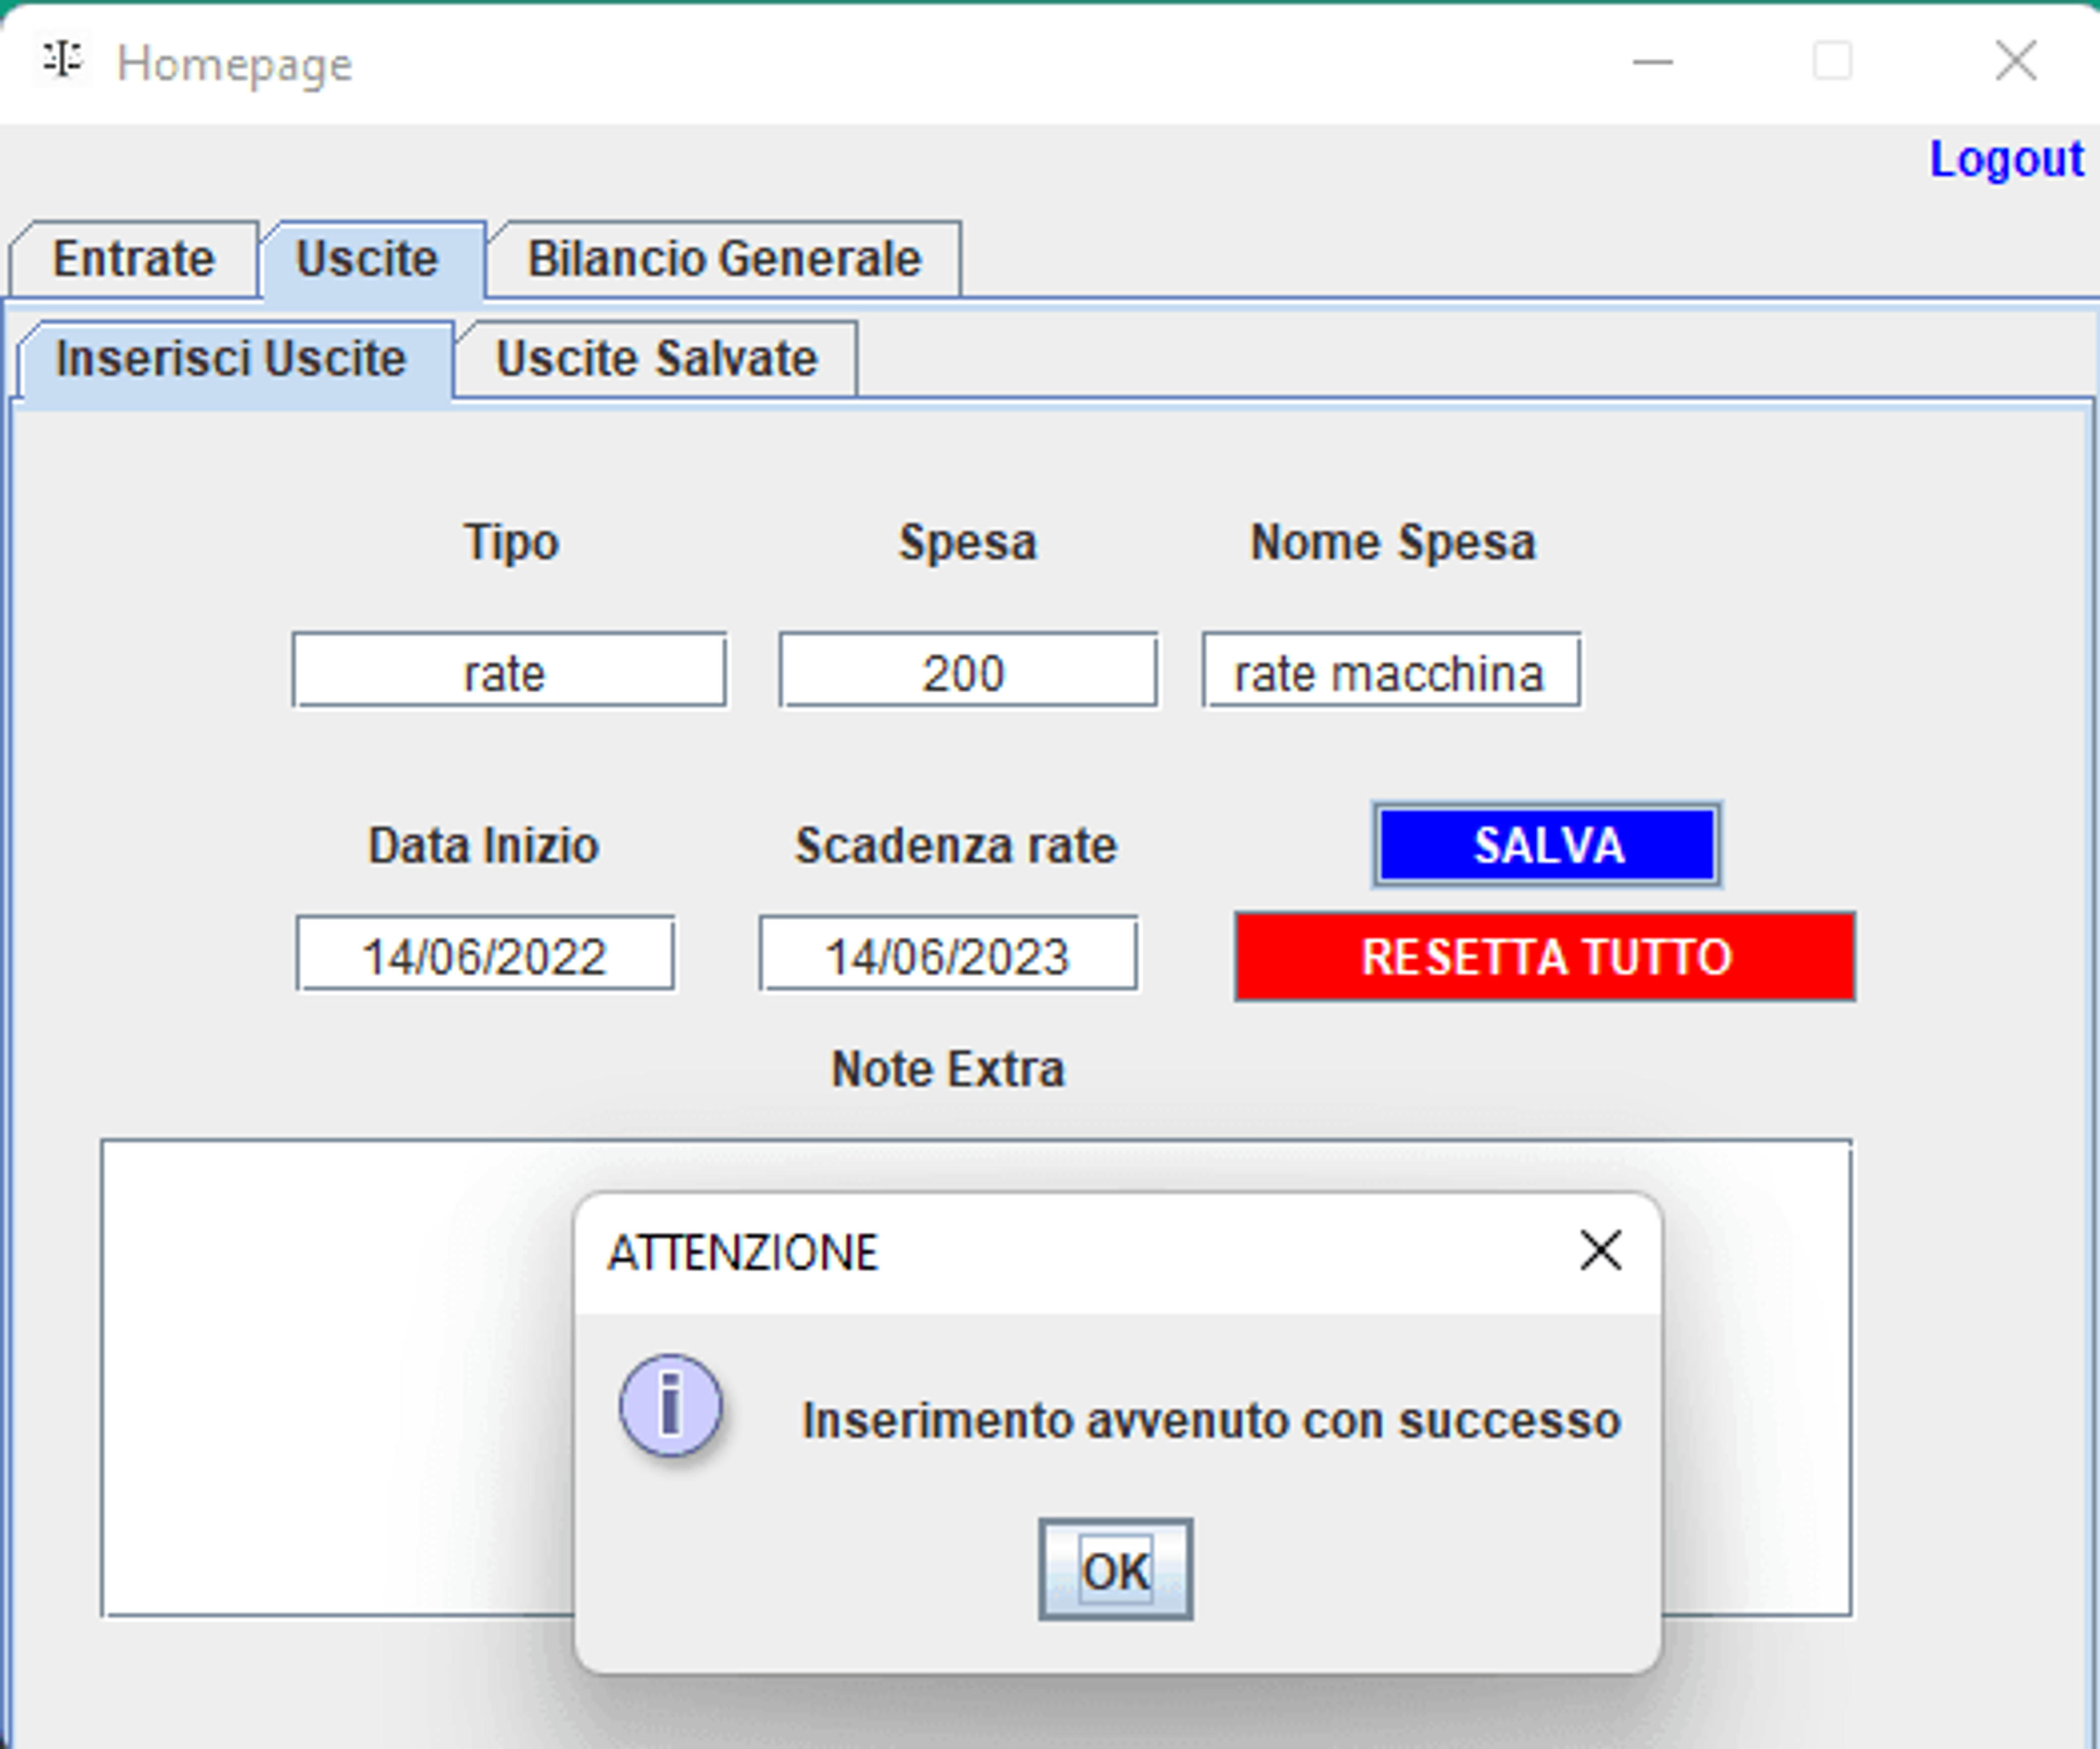Click the Logout link
This screenshot has height=1749, width=2100.
[x=2006, y=159]
